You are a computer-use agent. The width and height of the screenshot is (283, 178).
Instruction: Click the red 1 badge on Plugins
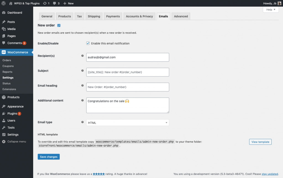[x=19, y=114]
